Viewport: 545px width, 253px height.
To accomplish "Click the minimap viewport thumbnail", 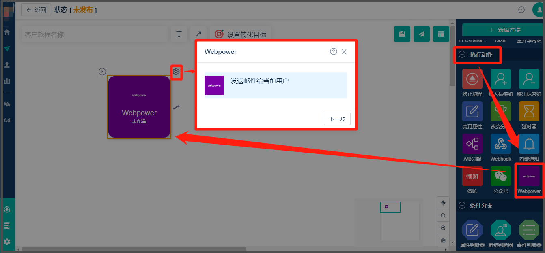I will click(390, 207).
